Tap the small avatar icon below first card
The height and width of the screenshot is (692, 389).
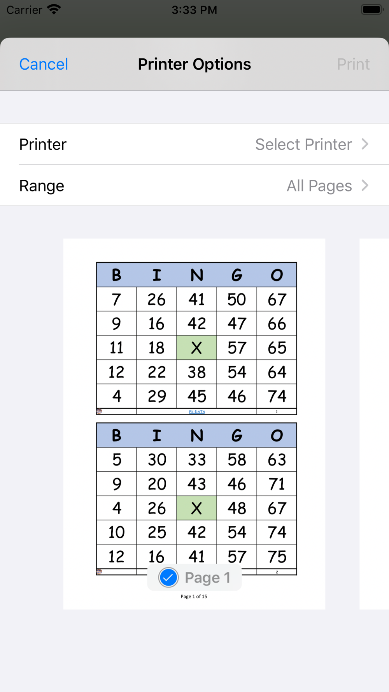[x=99, y=411]
